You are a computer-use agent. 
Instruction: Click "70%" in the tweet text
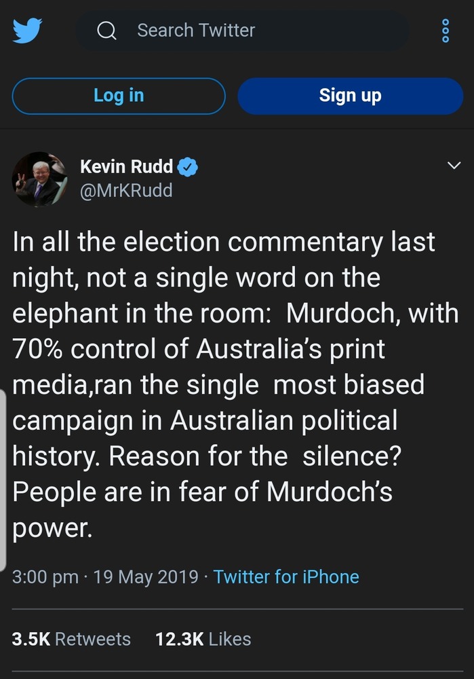coord(37,349)
